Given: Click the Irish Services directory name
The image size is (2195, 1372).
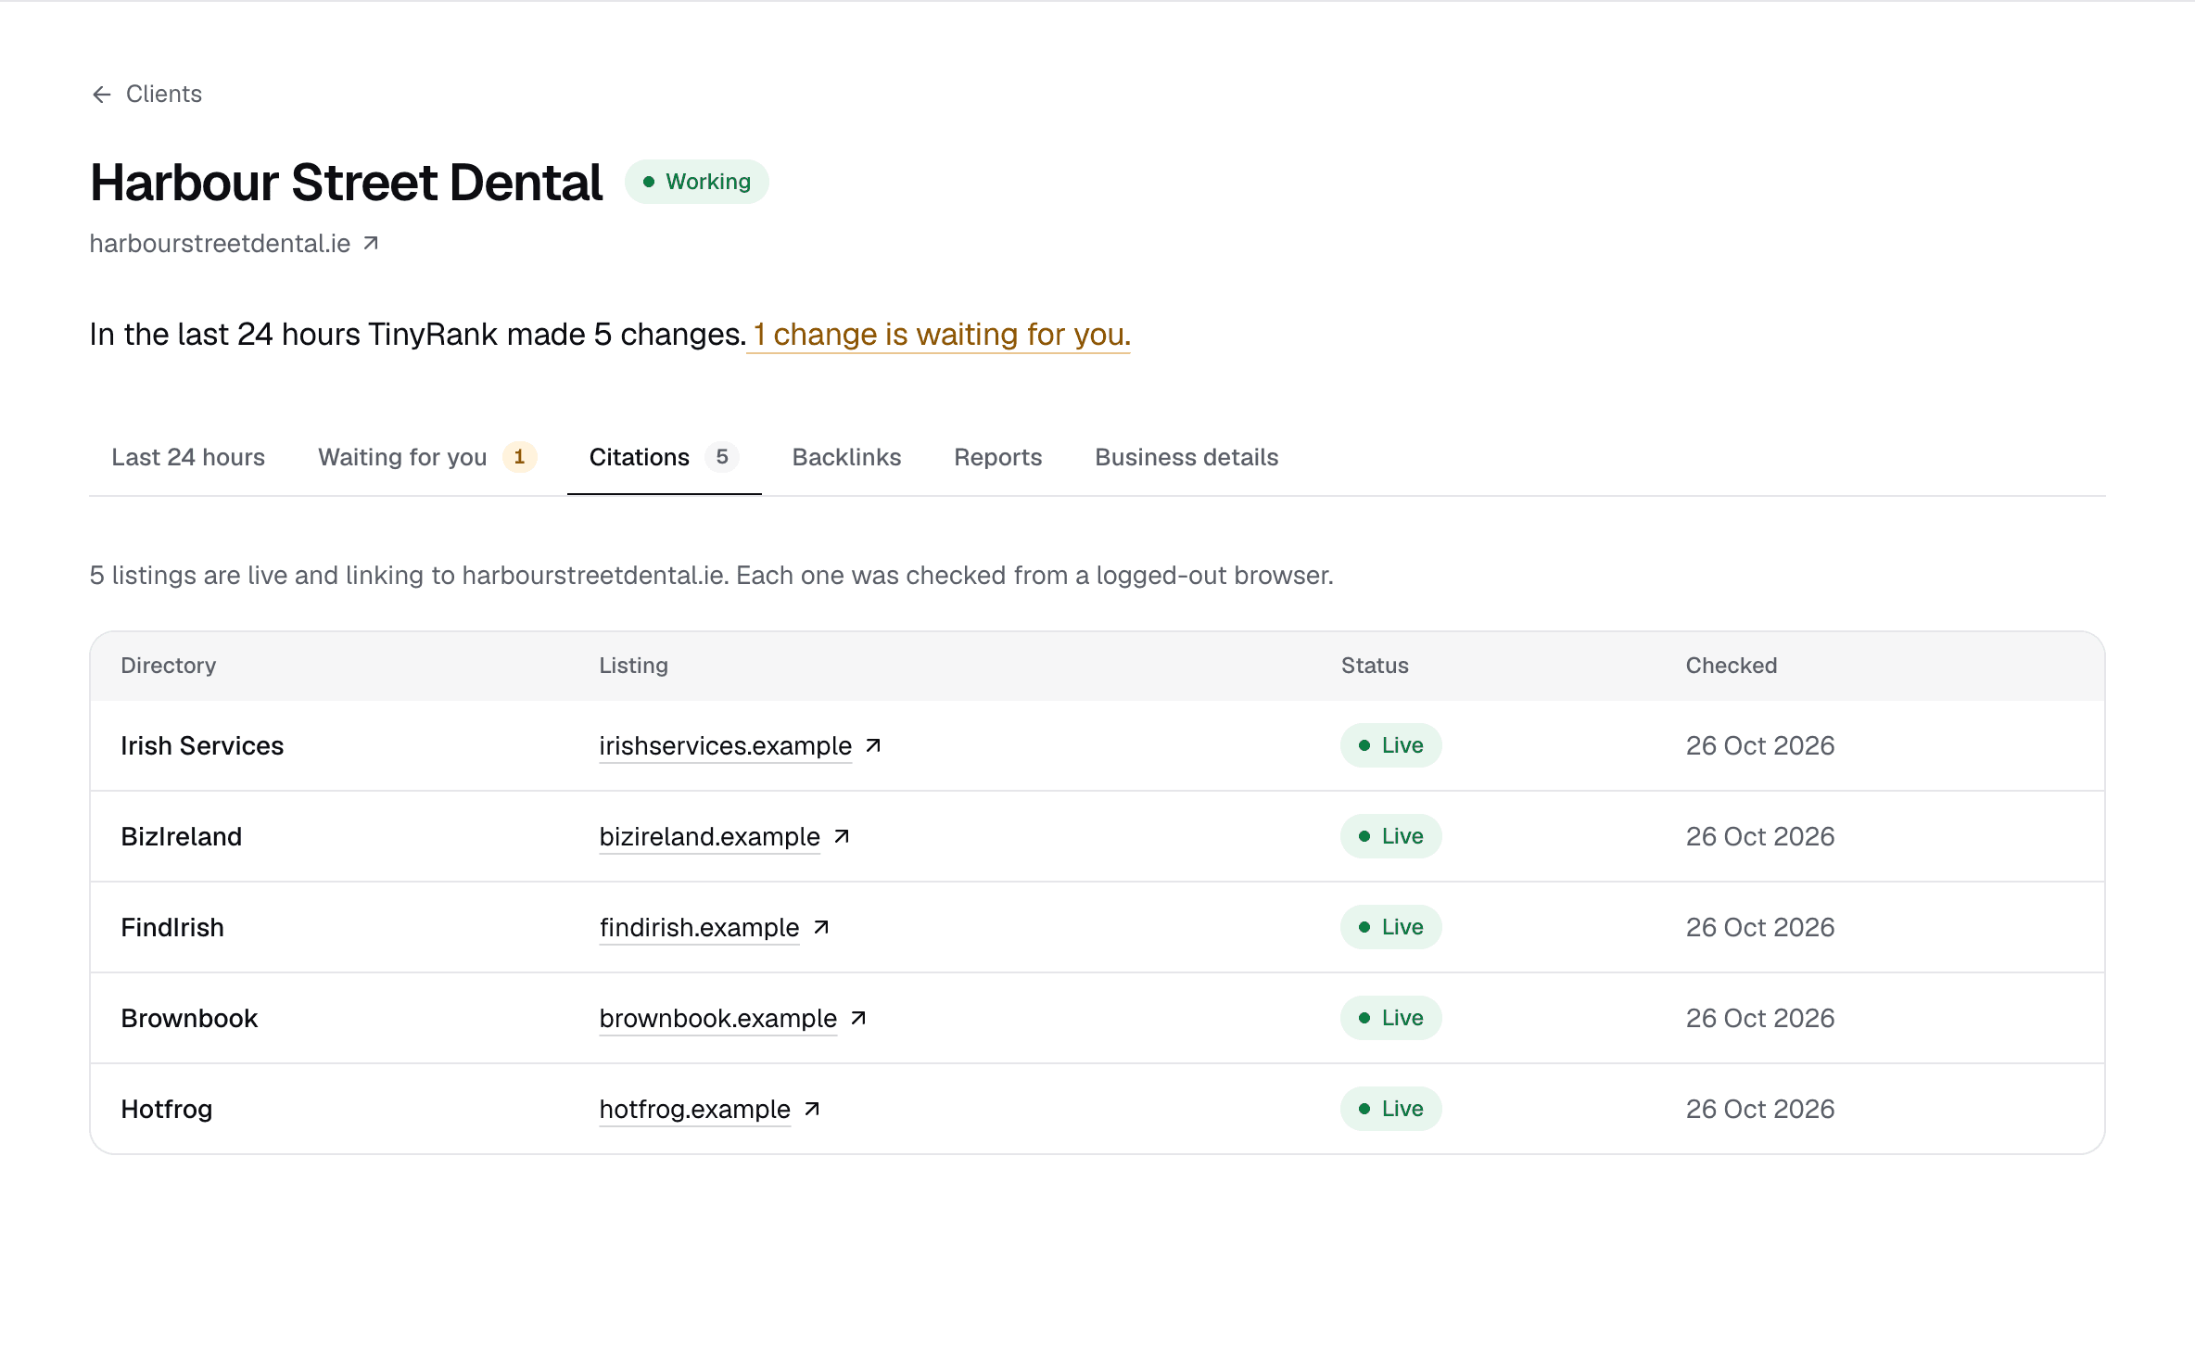Looking at the screenshot, I should click(202, 745).
